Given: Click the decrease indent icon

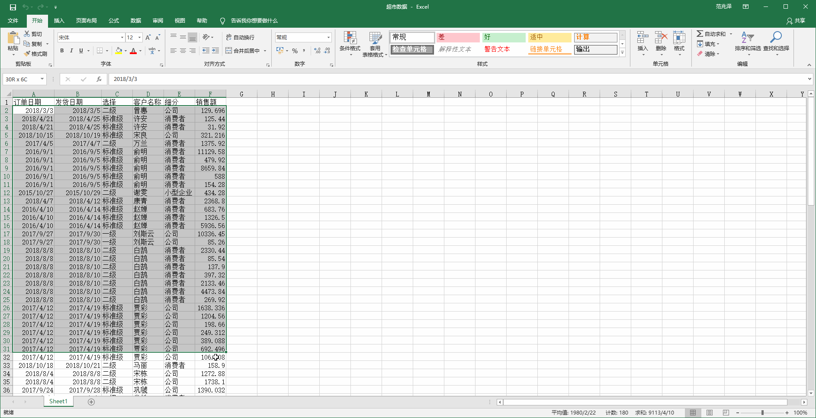Looking at the screenshot, I should [206, 51].
